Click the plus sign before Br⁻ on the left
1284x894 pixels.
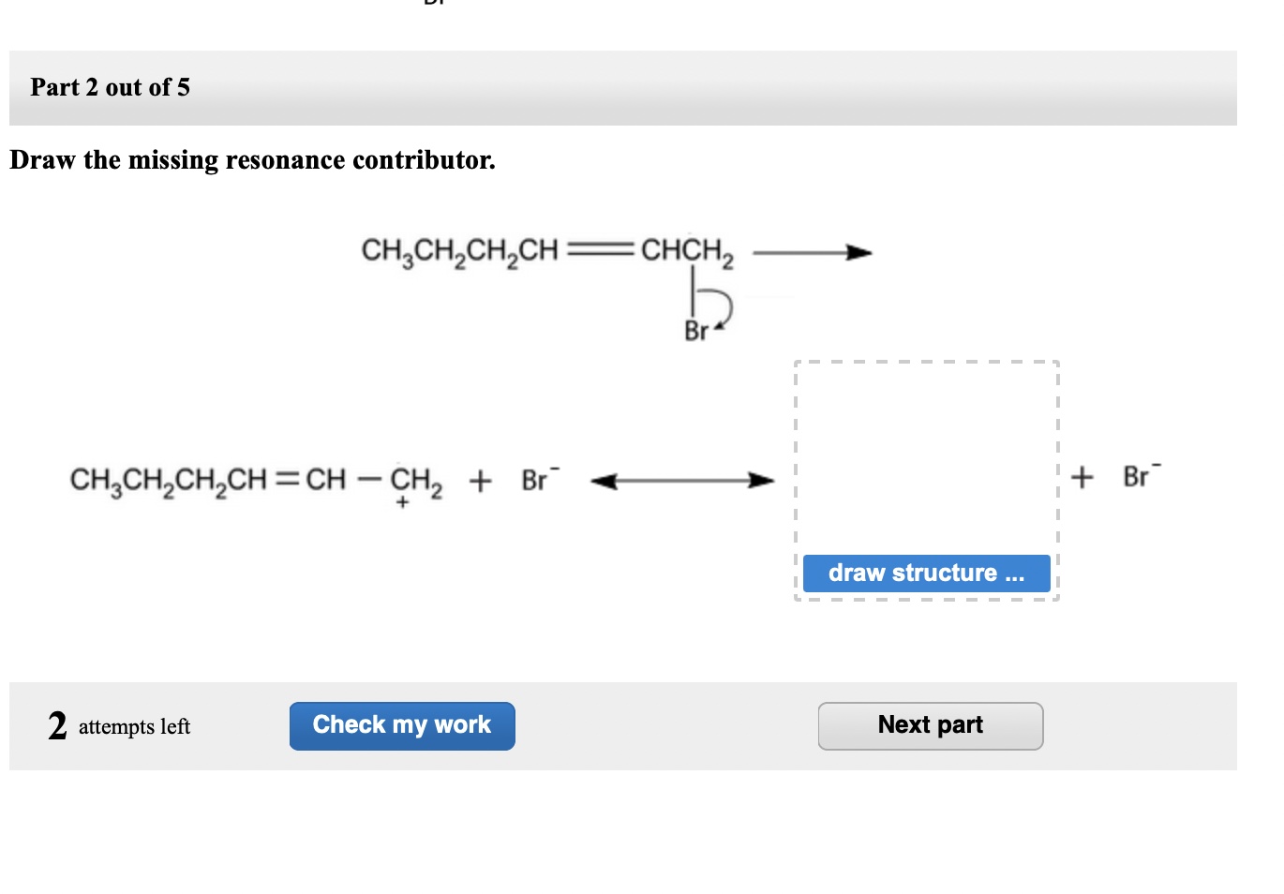pyautogui.click(x=482, y=479)
